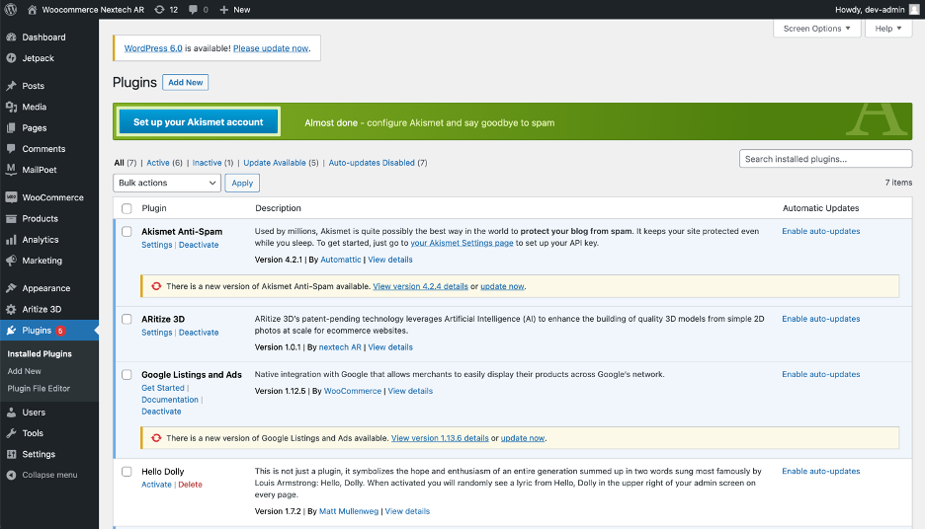
Task: Open ARitize 3D Settings link
Action: [157, 333]
